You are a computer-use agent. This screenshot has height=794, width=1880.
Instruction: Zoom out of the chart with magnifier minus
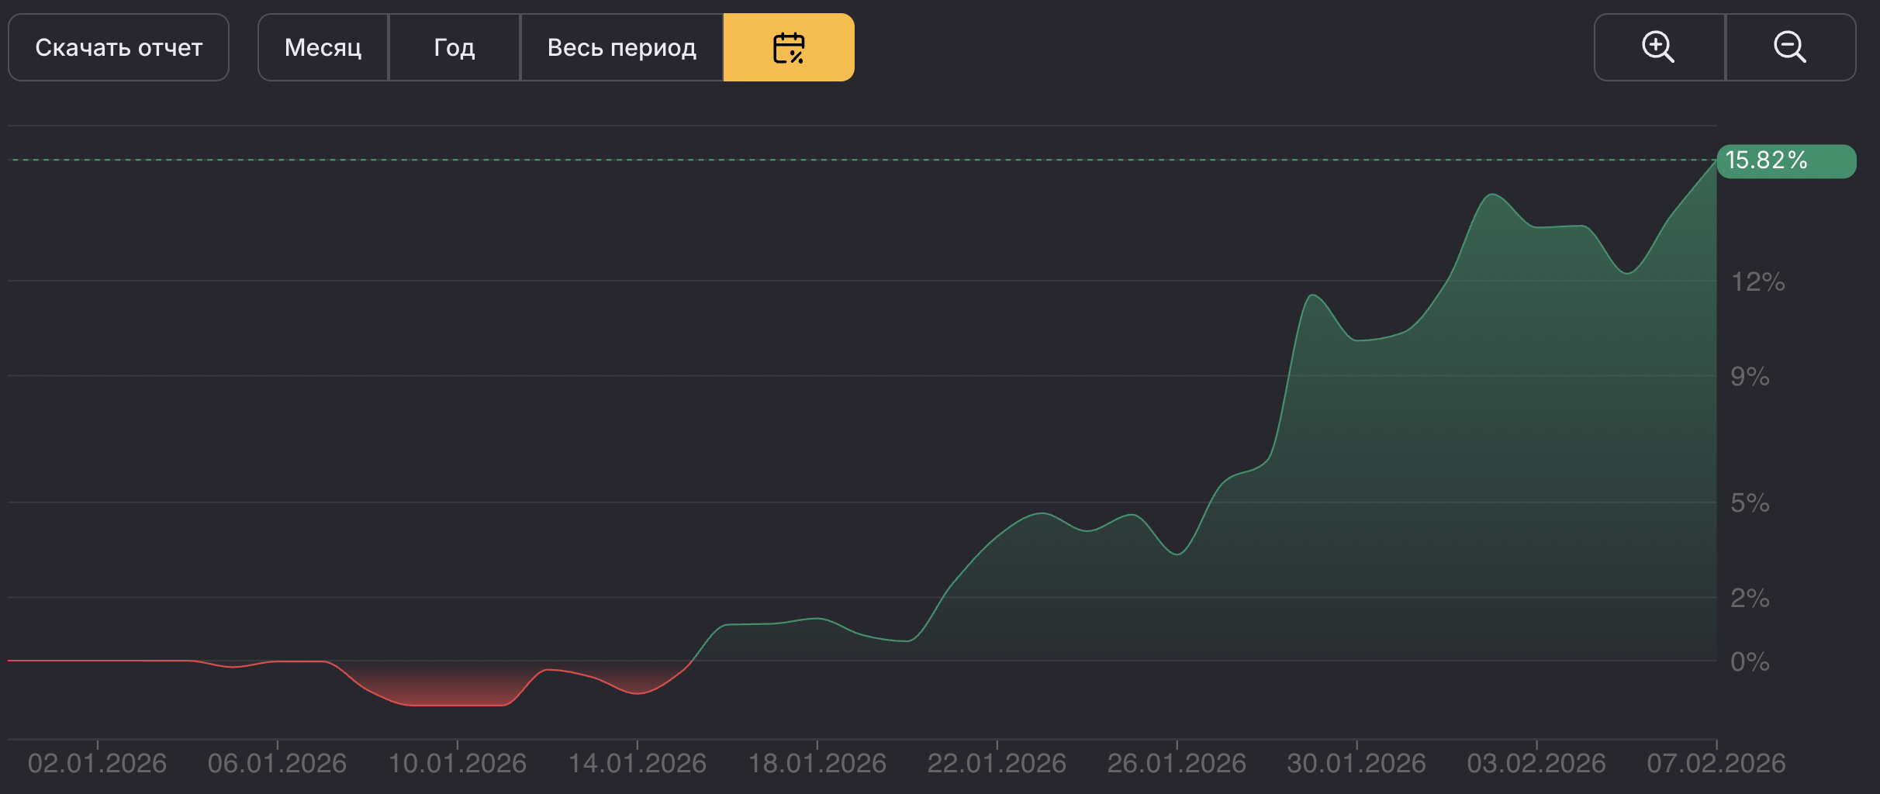(x=1790, y=47)
